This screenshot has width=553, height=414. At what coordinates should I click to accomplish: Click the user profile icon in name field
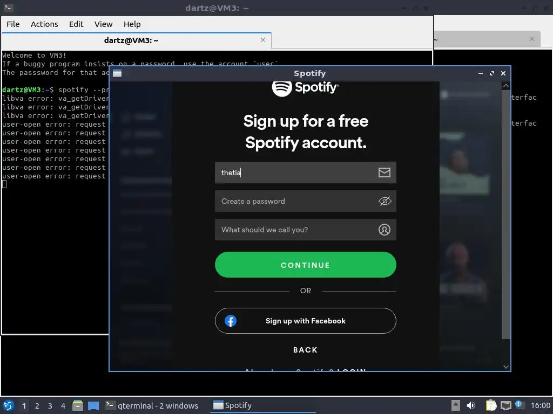384,230
